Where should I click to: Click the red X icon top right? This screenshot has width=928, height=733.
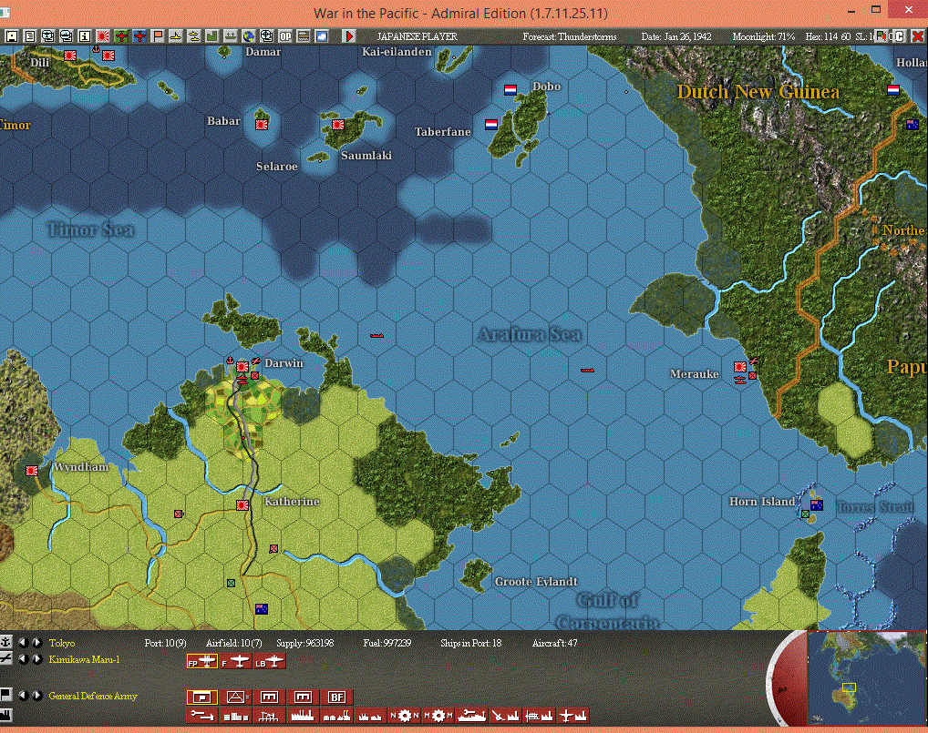coord(917,36)
